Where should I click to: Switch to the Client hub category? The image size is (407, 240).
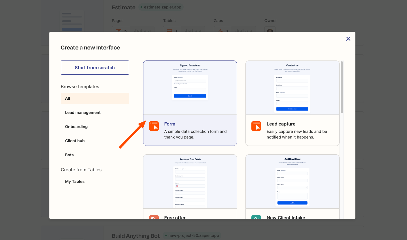[x=95, y=141]
